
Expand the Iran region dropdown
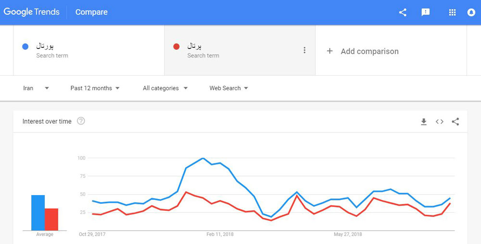coord(36,88)
